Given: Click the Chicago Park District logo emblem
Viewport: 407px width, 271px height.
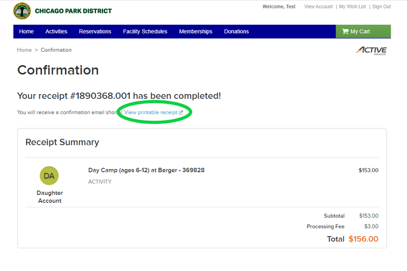Looking at the screenshot, I should [x=22, y=11].
